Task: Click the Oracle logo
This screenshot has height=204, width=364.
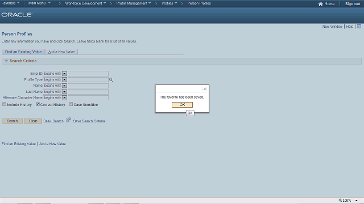Action: [16, 15]
